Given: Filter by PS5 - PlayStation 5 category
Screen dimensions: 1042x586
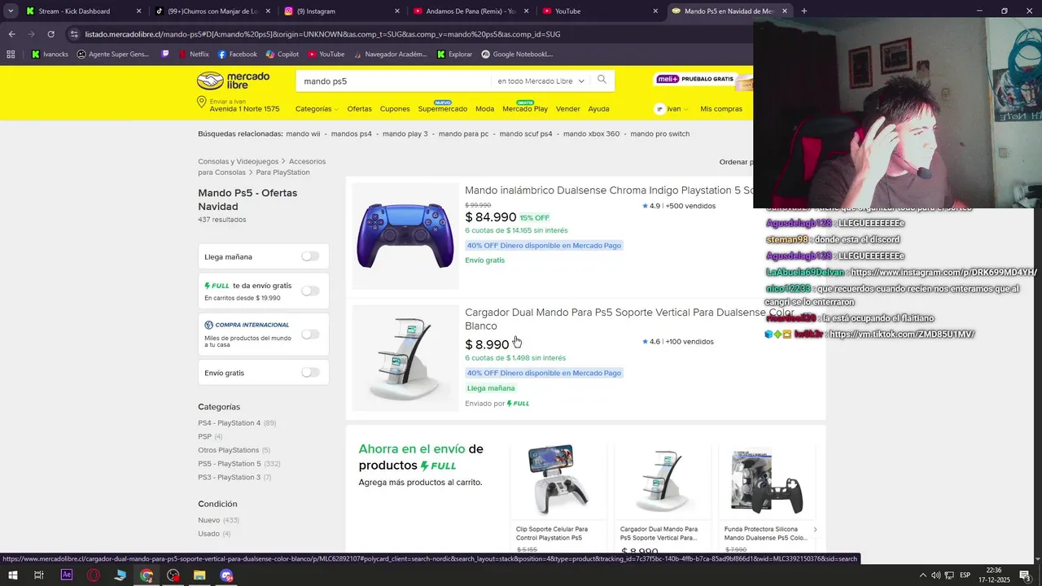Looking at the screenshot, I should [x=230, y=464].
